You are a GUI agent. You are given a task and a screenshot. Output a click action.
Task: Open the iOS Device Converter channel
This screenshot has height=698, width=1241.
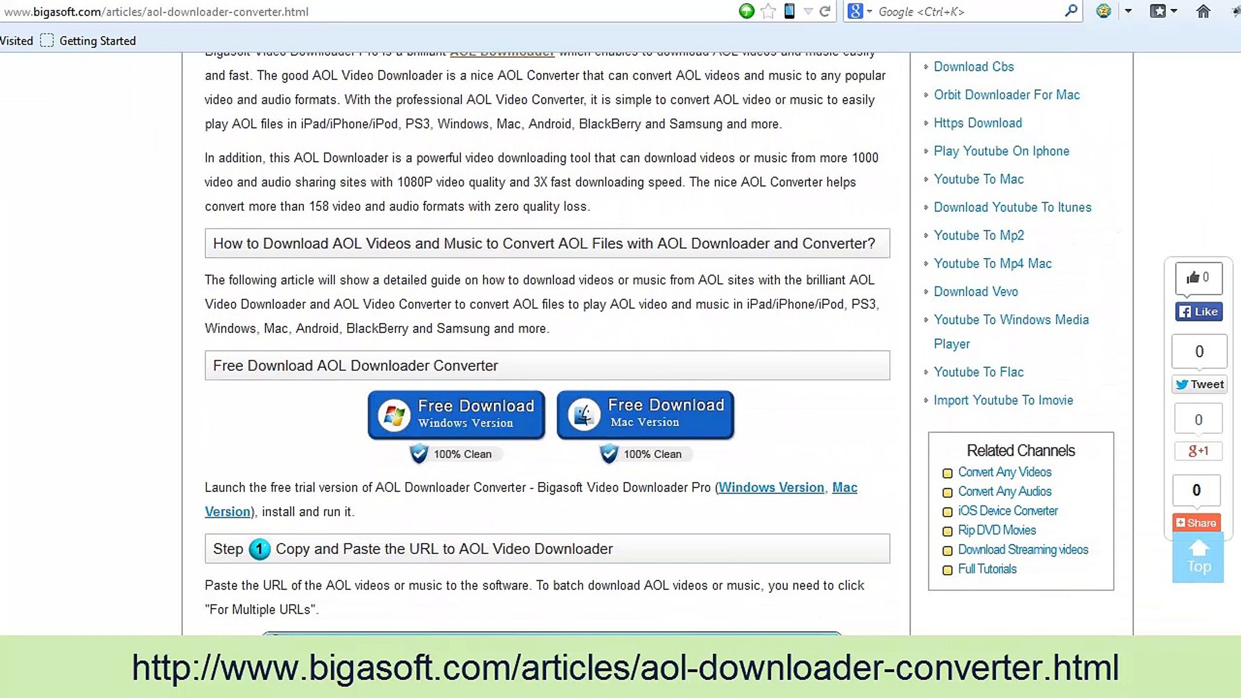pos(1008,511)
